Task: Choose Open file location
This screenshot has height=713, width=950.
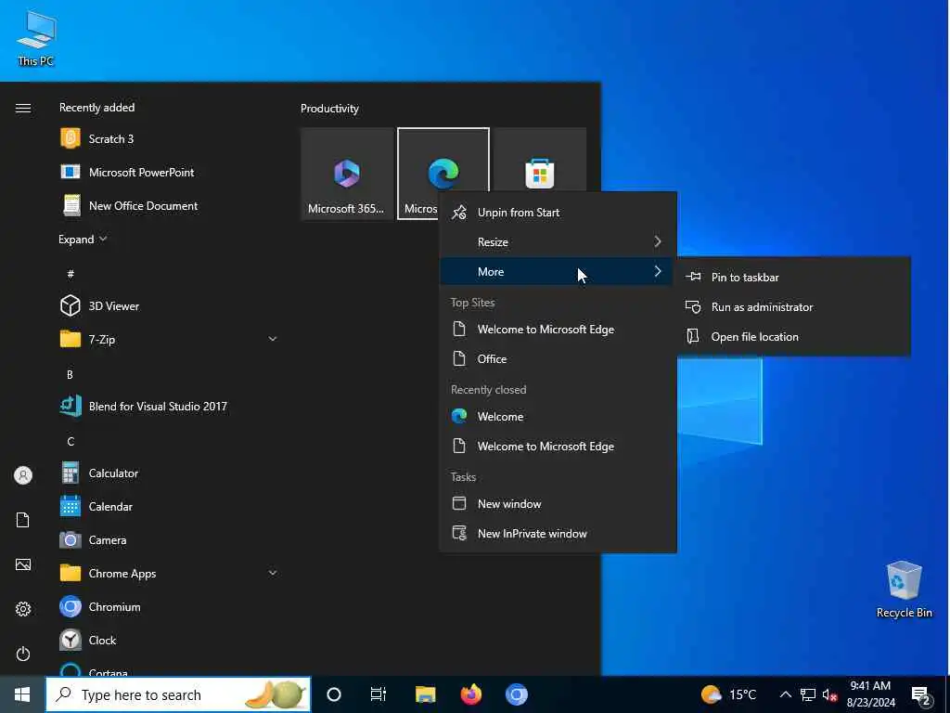Action: point(794,336)
